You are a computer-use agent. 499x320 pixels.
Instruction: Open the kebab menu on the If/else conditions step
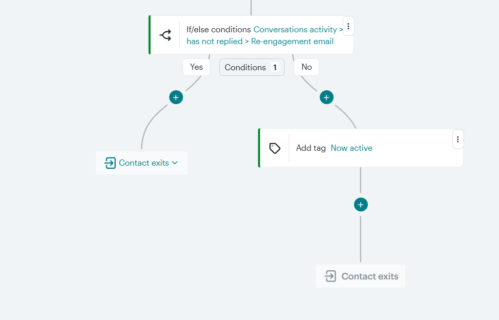pos(348,26)
